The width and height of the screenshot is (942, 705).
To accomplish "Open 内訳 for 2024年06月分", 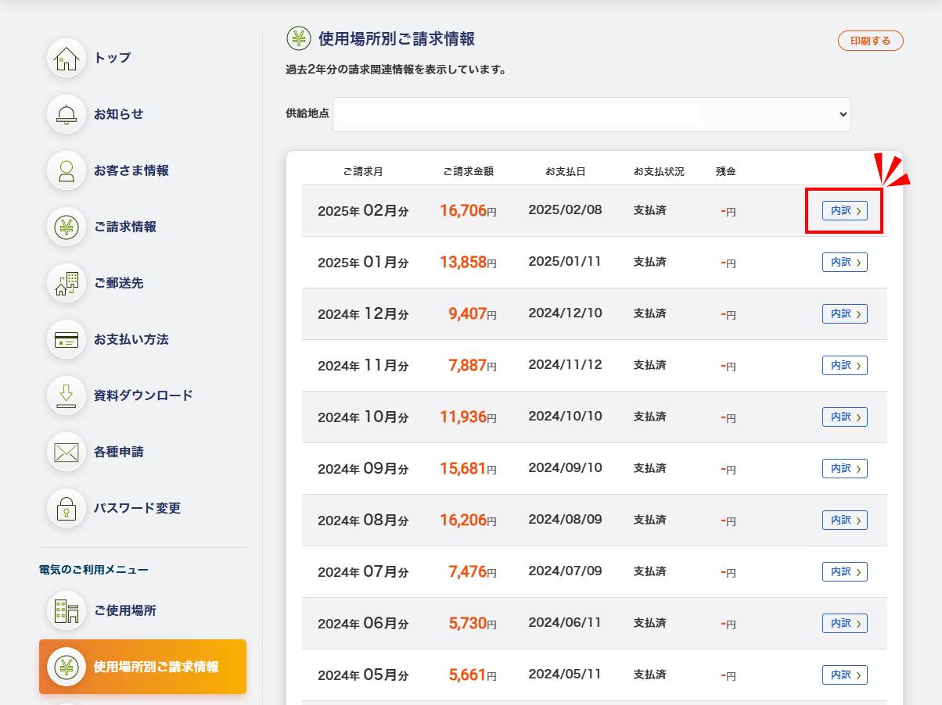I will coord(845,623).
